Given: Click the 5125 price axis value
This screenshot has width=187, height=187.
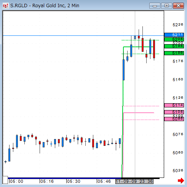Looking at the screenshot, I should (x=178, y=98).
